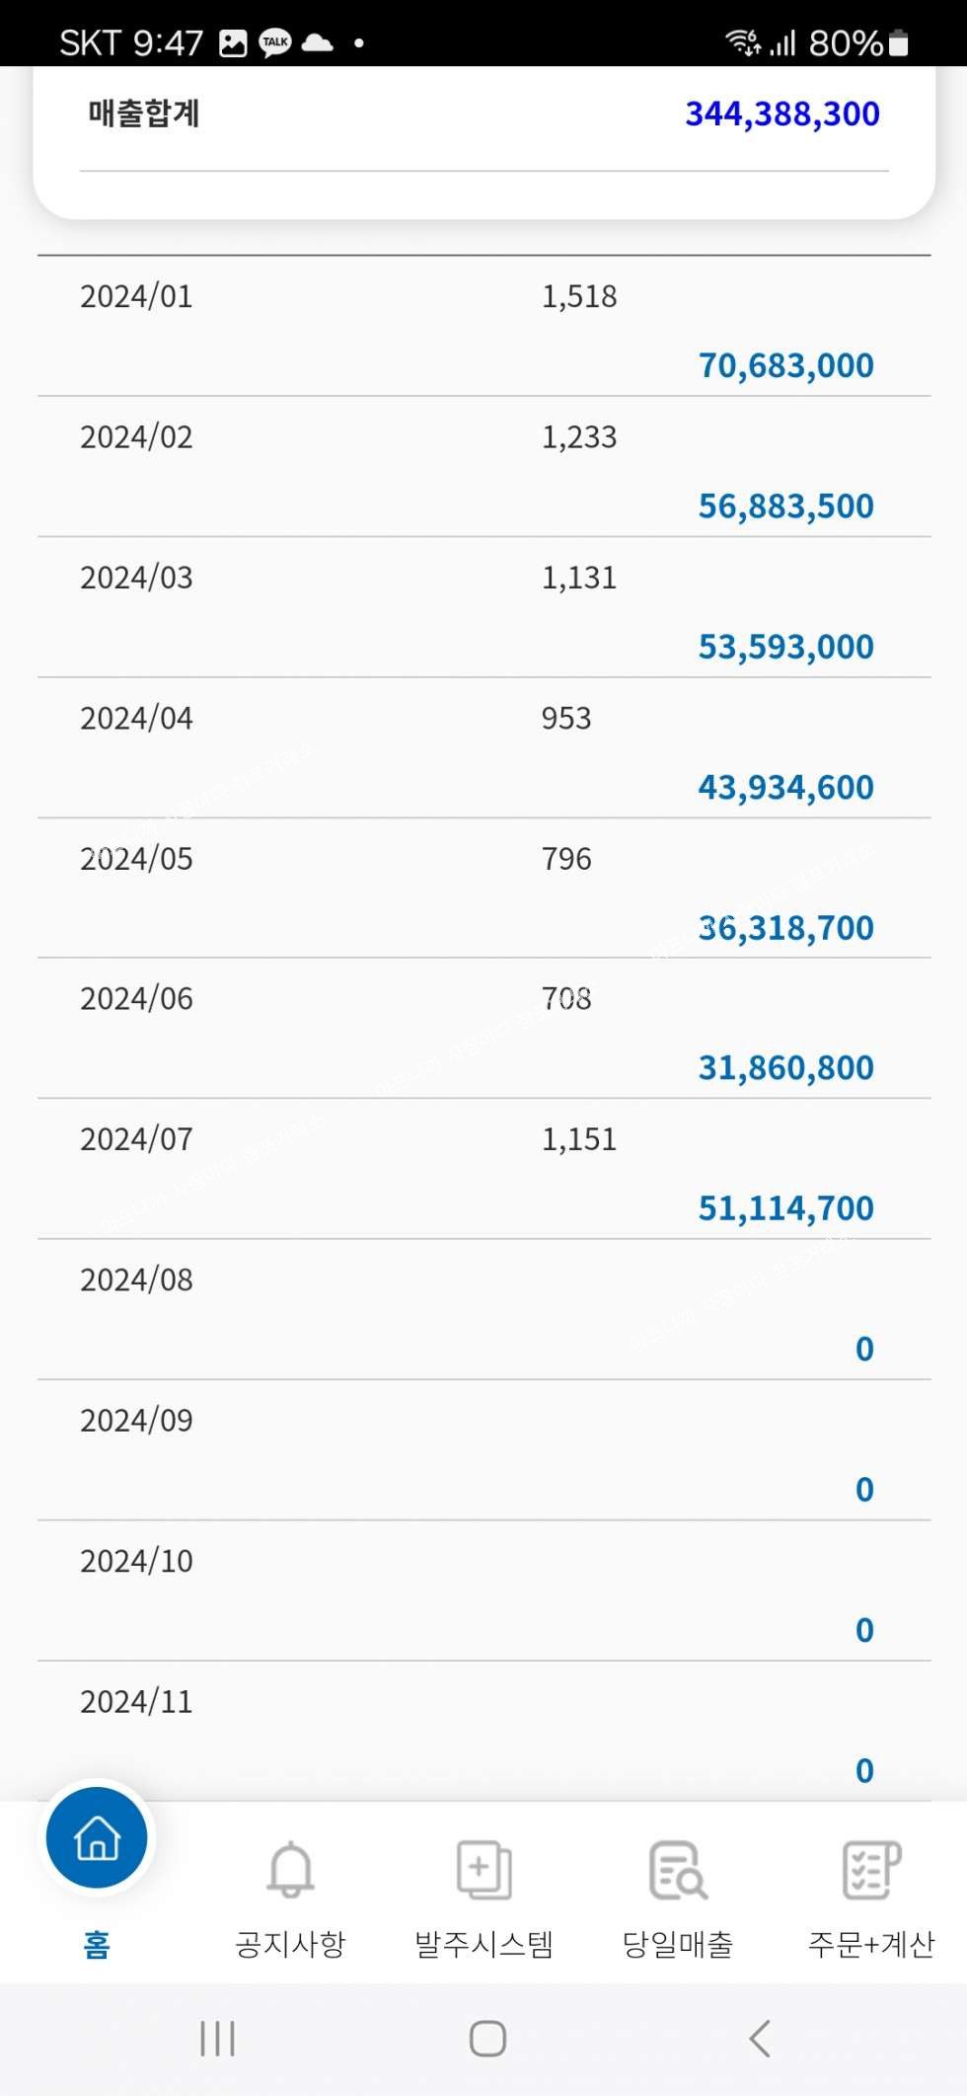Tap the 56,883,500 sales amount link
This screenshot has height=2096, width=967.
tap(785, 506)
